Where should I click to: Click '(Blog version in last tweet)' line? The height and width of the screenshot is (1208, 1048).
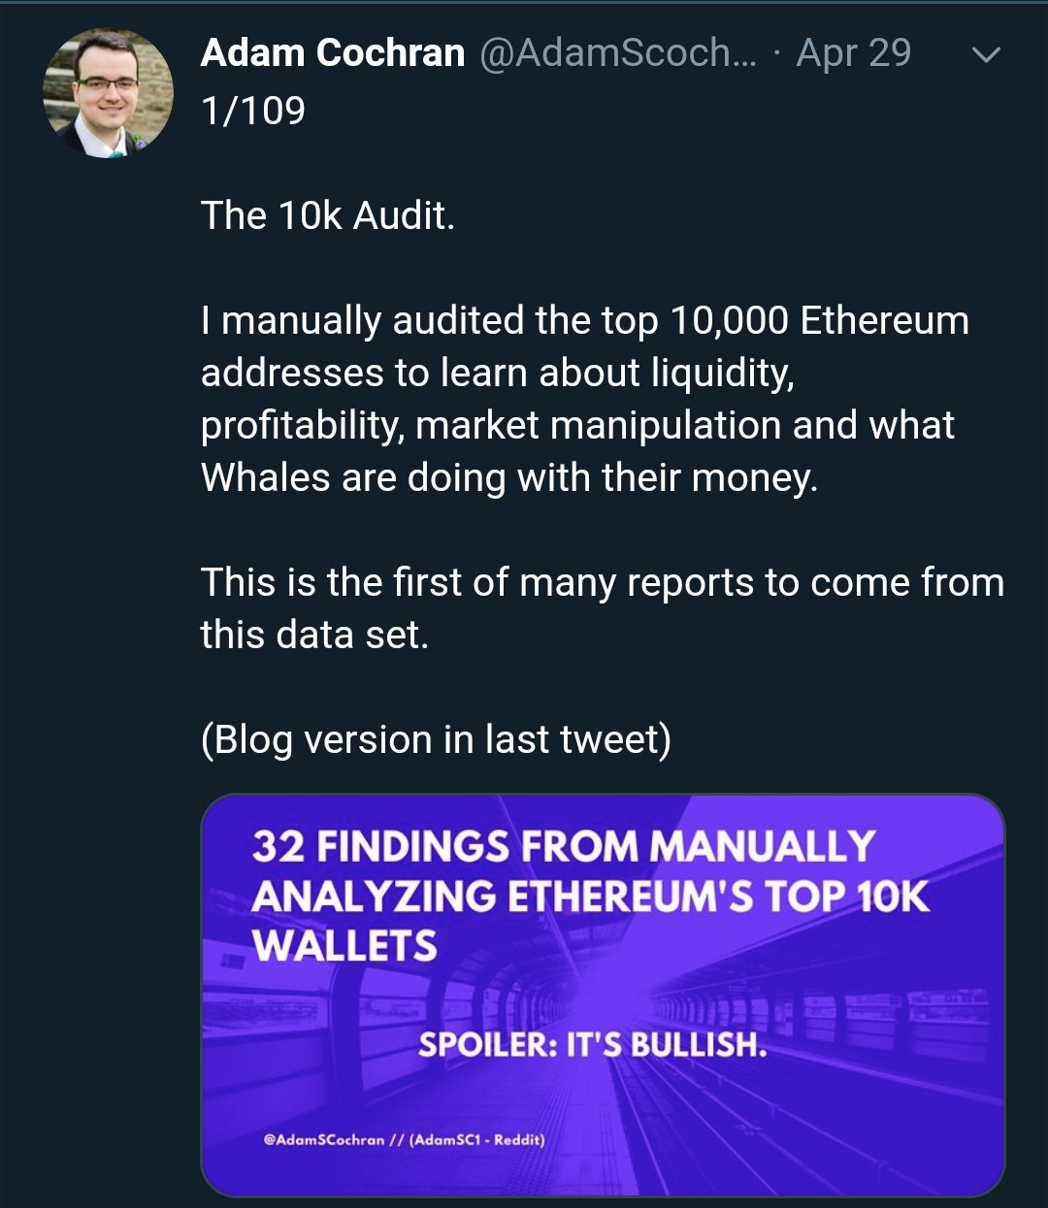coord(436,739)
